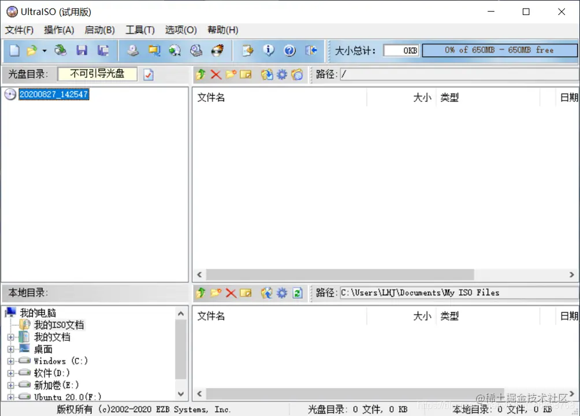Expand the Windows (C:) drive node
This screenshot has width=580, height=416.
10,361
